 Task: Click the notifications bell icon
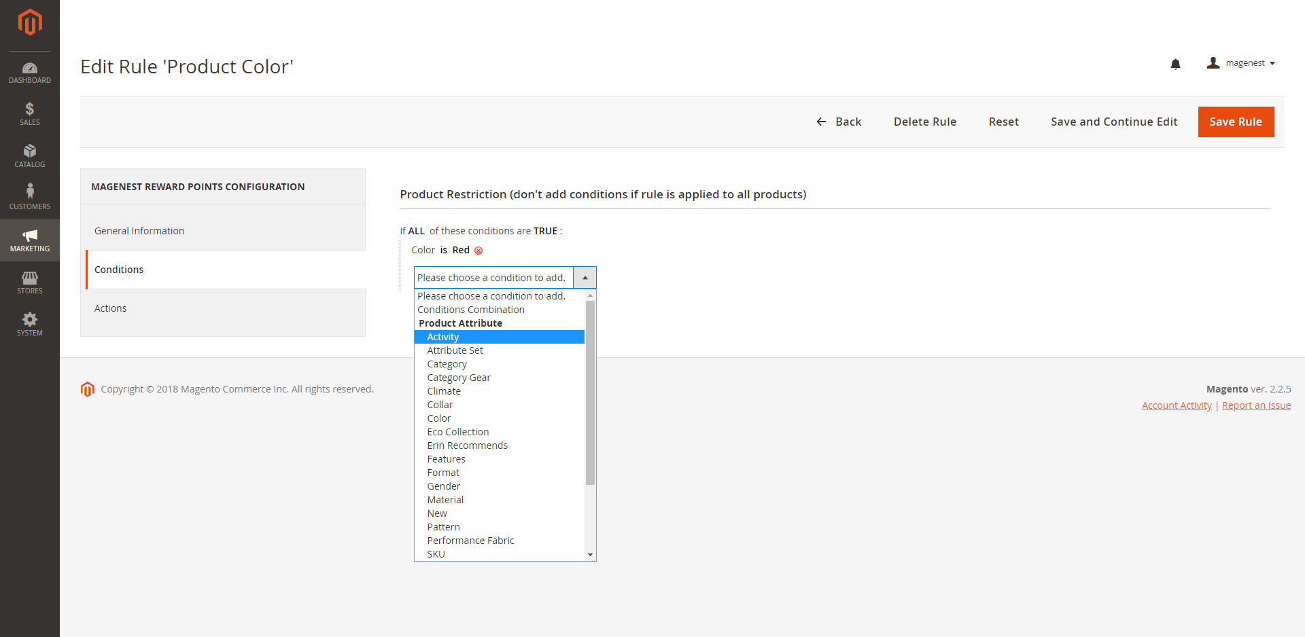pyautogui.click(x=1175, y=64)
